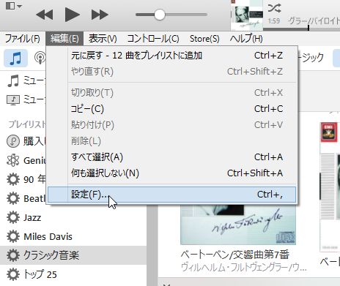Select the Genius playlist atom icon
The height and width of the screenshot is (286, 340).
click(x=13, y=160)
